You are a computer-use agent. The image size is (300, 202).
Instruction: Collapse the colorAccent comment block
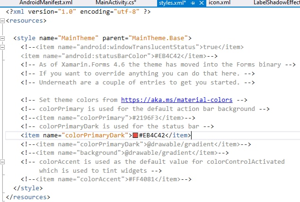coord(2,162)
